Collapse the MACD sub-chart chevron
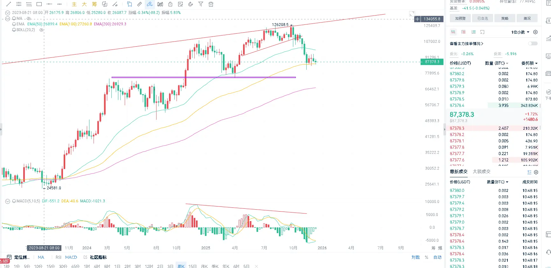 pyautogui.click(x=8, y=201)
